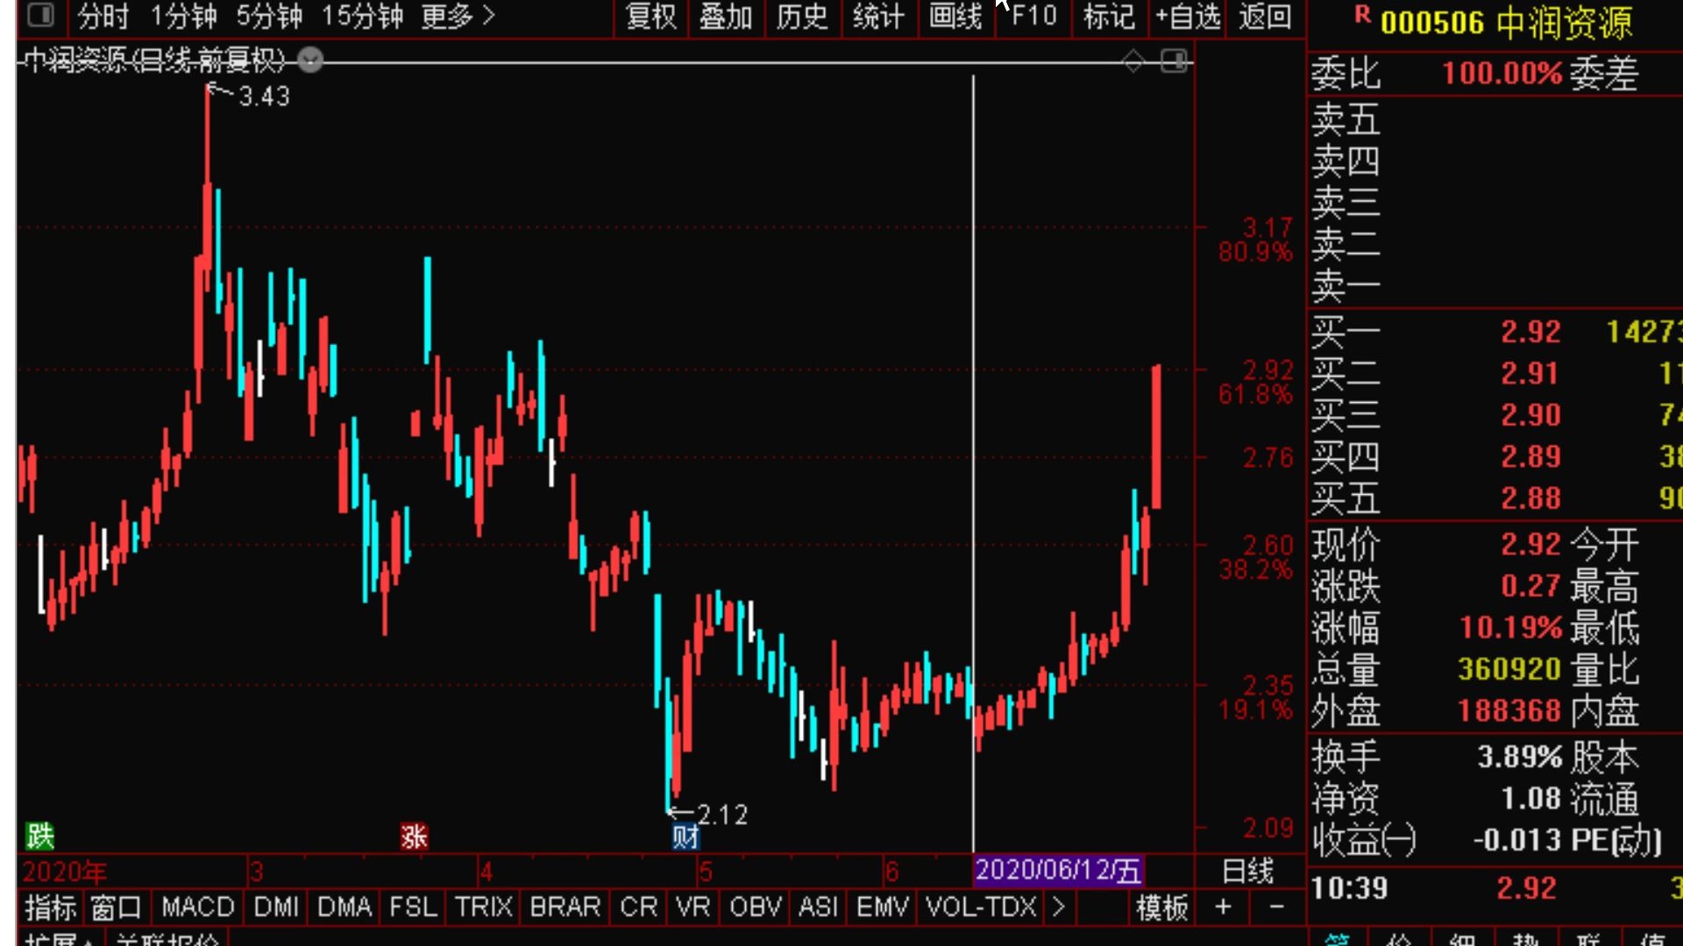Select the 1分钟 period

pos(183,16)
